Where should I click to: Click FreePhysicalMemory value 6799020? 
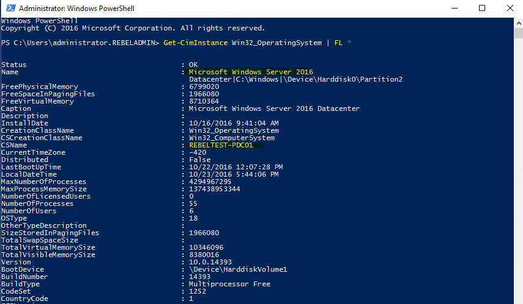click(204, 87)
